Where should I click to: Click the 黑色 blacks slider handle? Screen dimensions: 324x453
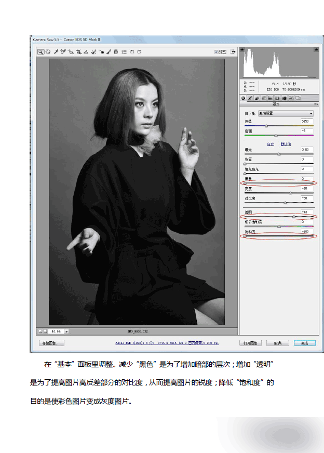[x=245, y=183]
